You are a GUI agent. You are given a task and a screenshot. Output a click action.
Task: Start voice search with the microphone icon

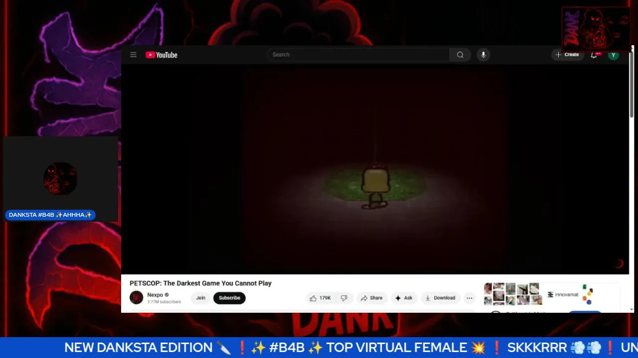pyautogui.click(x=483, y=55)
